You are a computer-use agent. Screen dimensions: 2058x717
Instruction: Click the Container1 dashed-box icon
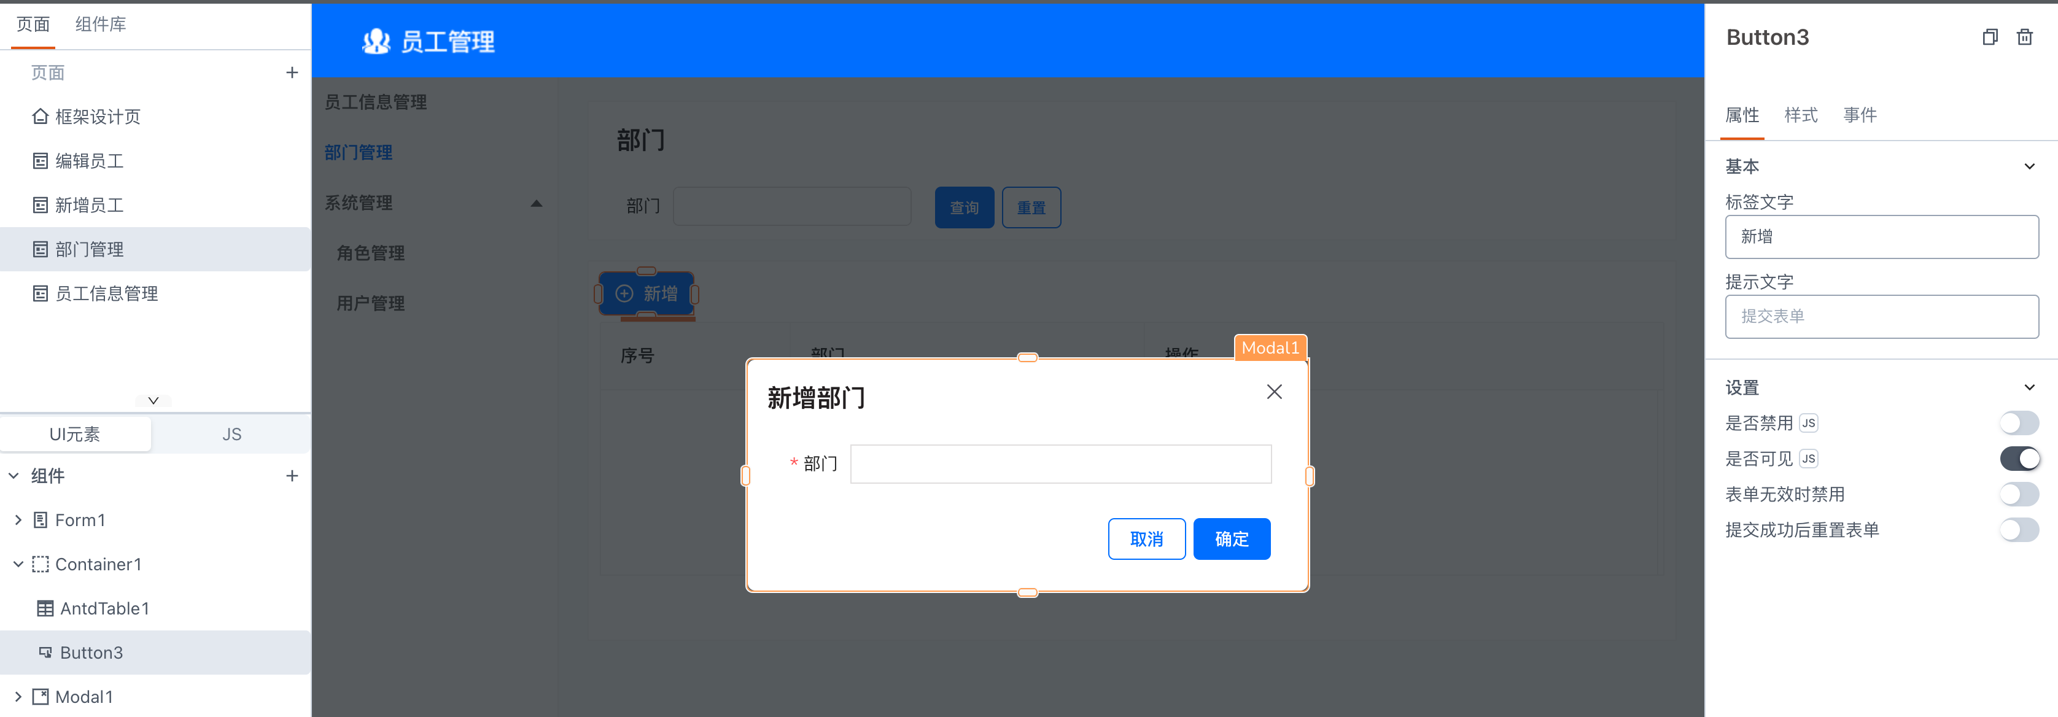[x=40, y=565]
